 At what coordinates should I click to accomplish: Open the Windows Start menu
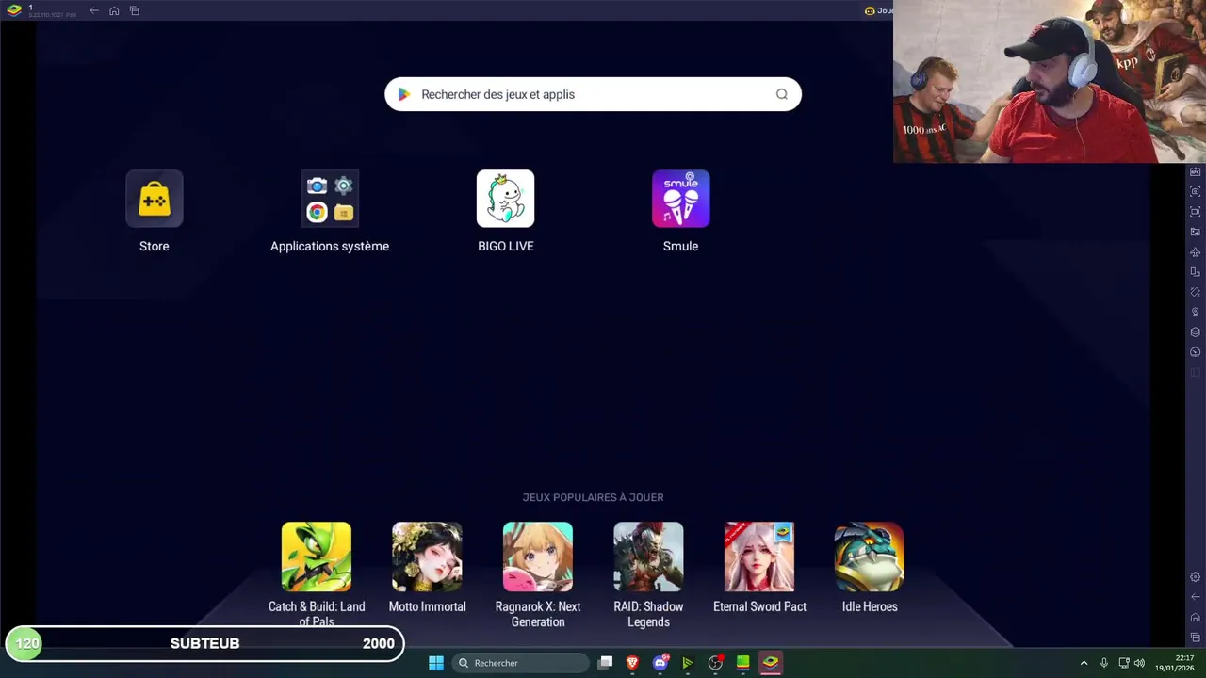point(436,663)
